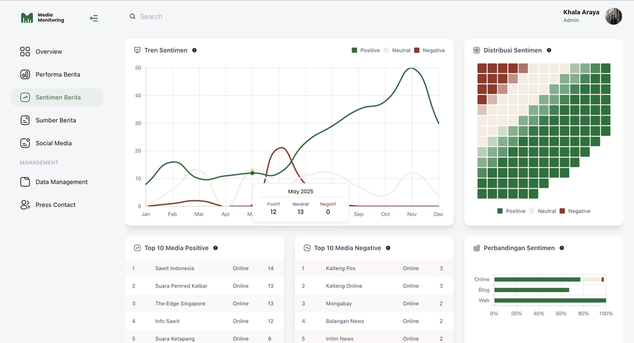Image resolution: width=634 pixels, height=343 pixels.
Task: Click info icon next to Top 10 Media Positive
Action: point(215,248)
